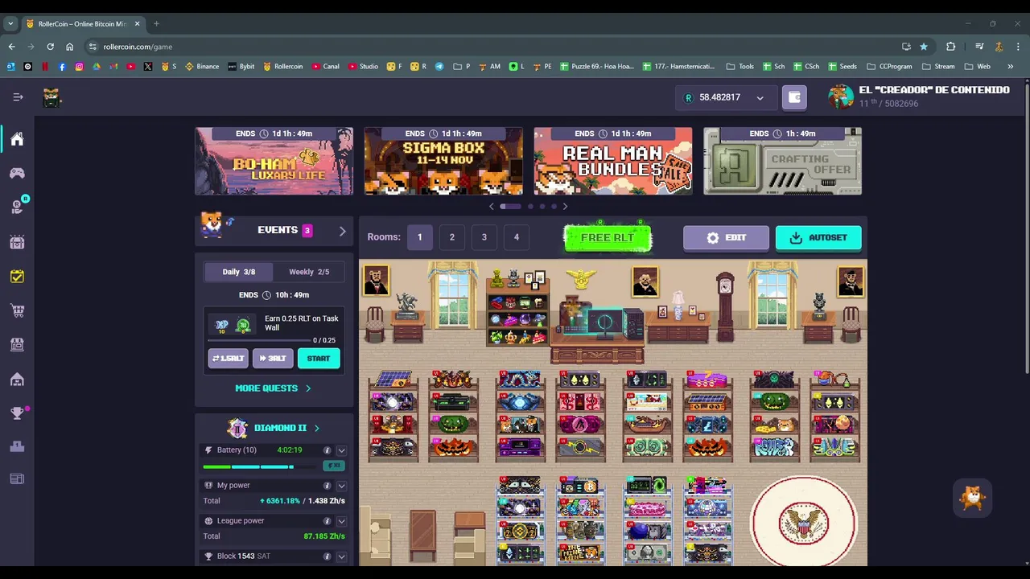Screen dimensions: 1030x579
Task: Click the battery recharge icon under the Battery bar
Action: [x=333, y=466]
